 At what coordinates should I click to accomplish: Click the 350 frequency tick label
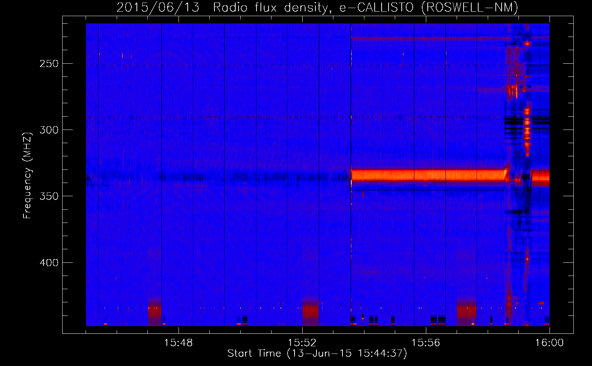pyautogui.click(x=49, y=196)
